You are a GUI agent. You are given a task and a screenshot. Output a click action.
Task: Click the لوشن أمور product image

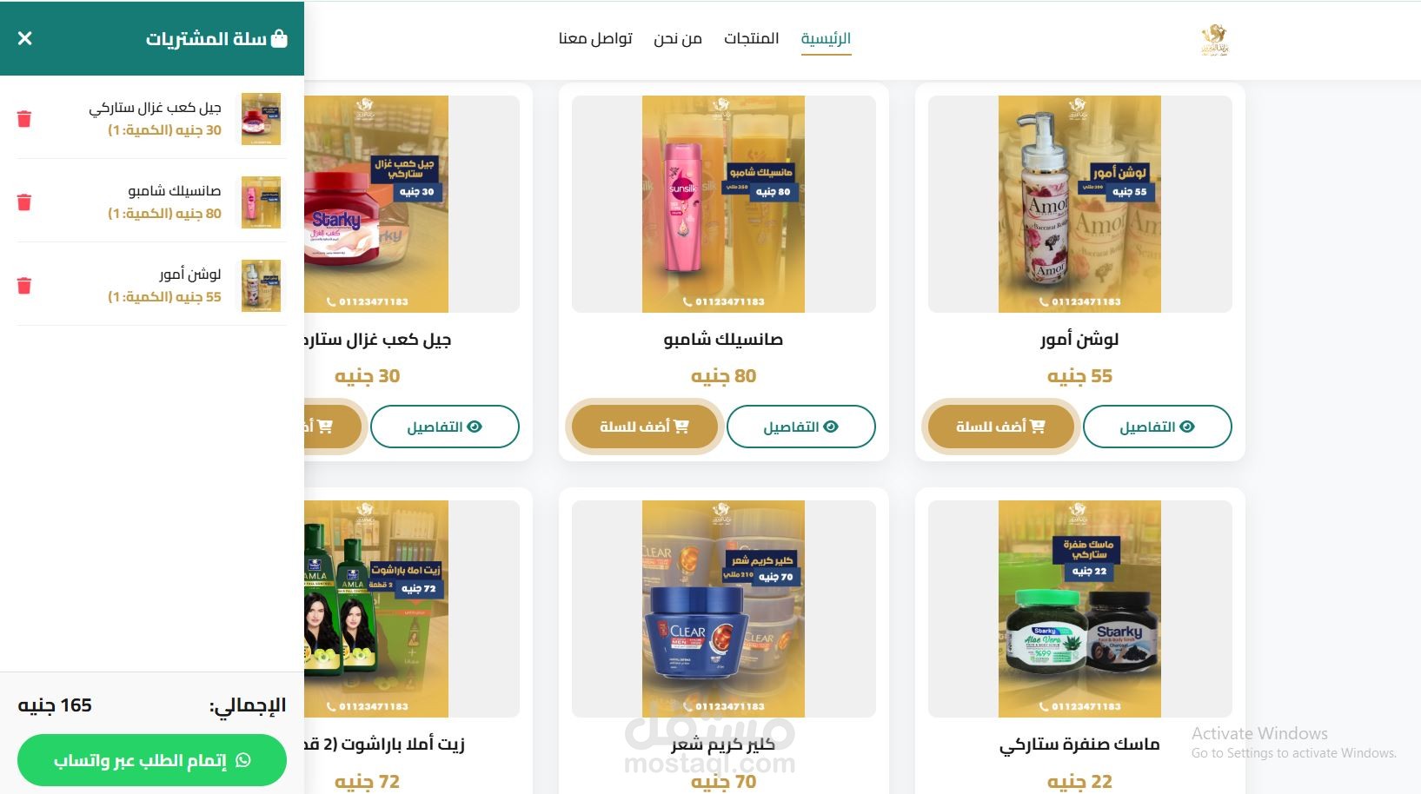coord(1079,204)
